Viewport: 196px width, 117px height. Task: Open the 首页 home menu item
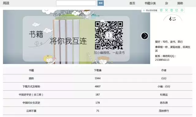pyautogui.click(x=132, y=3)
